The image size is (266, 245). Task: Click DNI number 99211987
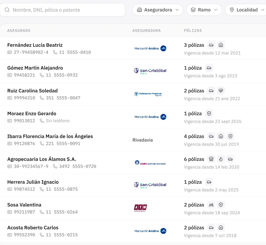point(24,212)
